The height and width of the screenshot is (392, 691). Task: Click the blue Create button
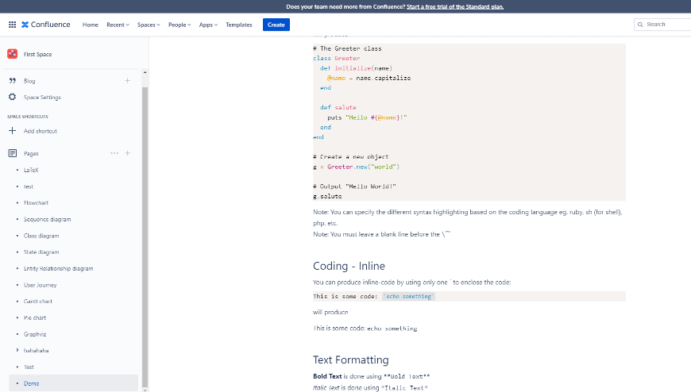276,25
